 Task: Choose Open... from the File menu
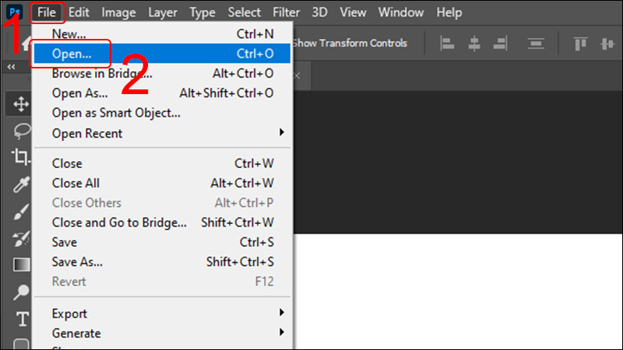tap(72, 54)
